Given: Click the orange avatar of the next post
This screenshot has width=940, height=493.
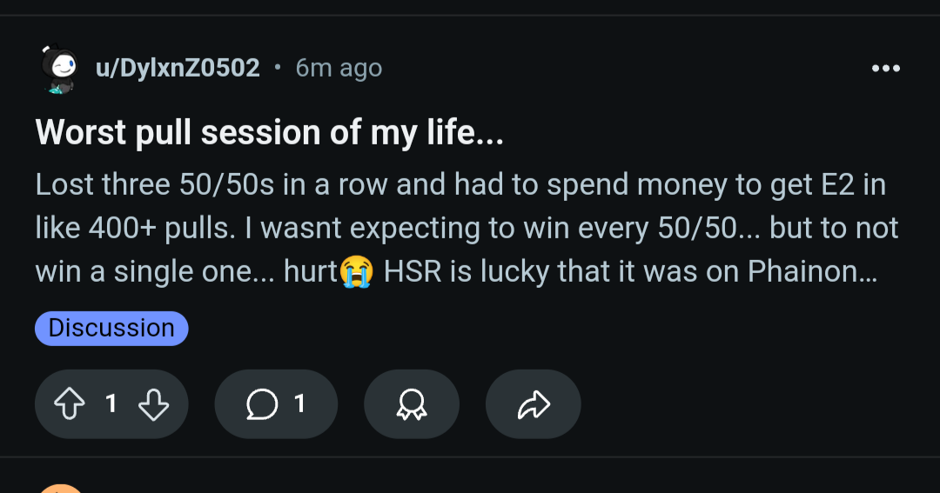Looking at the screenshot, I should [61, 489].
